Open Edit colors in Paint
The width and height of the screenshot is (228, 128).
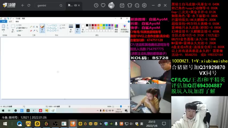click(x=116, y=28)
